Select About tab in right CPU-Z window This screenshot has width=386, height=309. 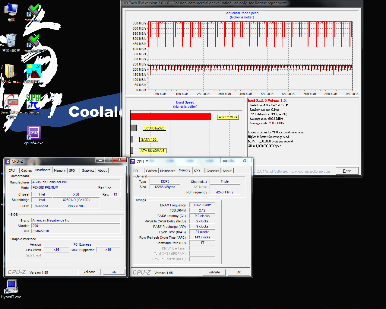click(227, 171)
